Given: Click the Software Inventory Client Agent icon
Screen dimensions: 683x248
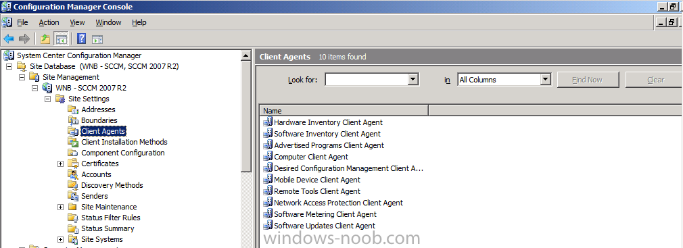Looking at the screenshot, I should click(x=267, y=134).
